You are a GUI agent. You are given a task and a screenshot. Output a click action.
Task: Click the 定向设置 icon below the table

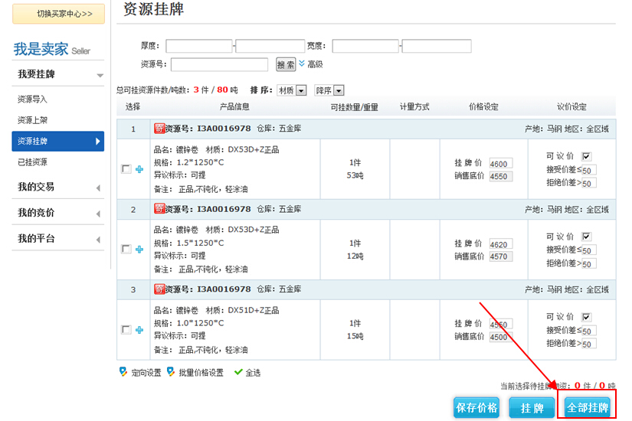[123, 372]
